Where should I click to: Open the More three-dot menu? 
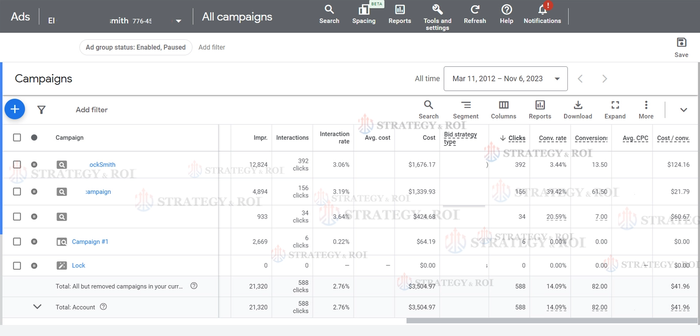[646, 105]
